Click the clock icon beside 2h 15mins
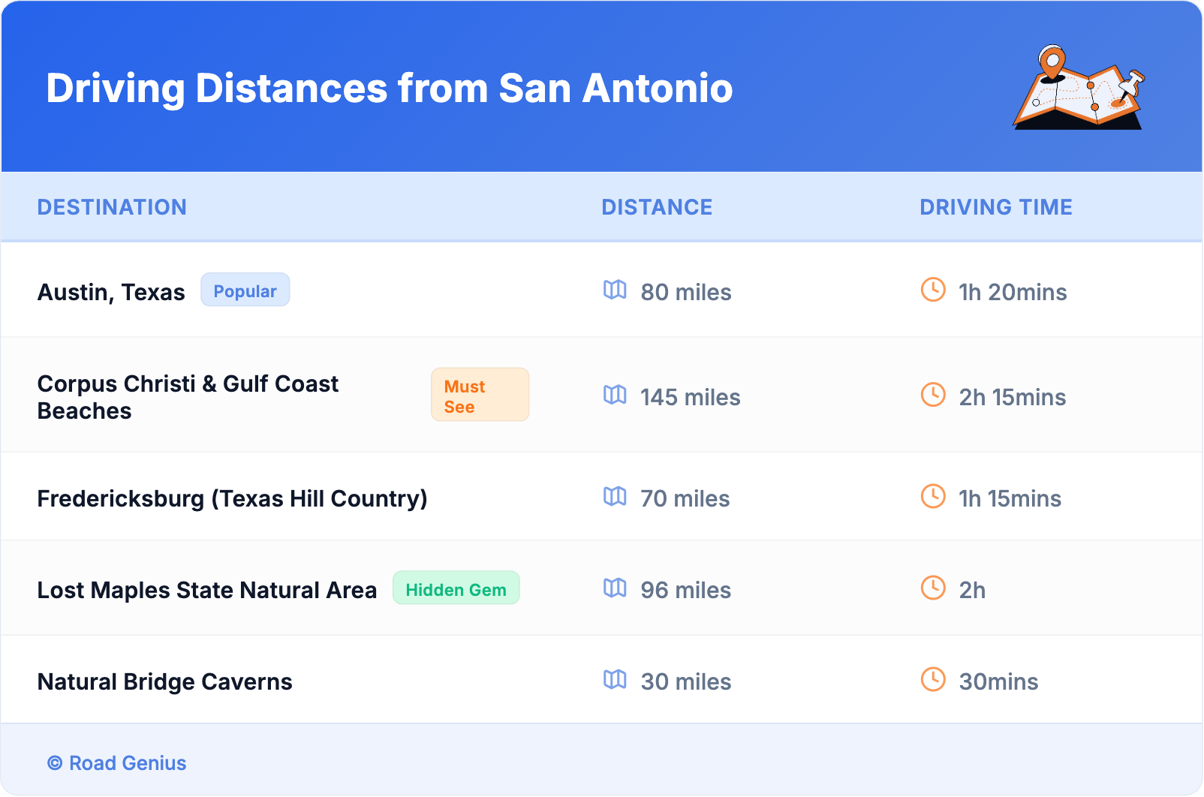Screen dimensions: 1204x797 click(933, 395)
